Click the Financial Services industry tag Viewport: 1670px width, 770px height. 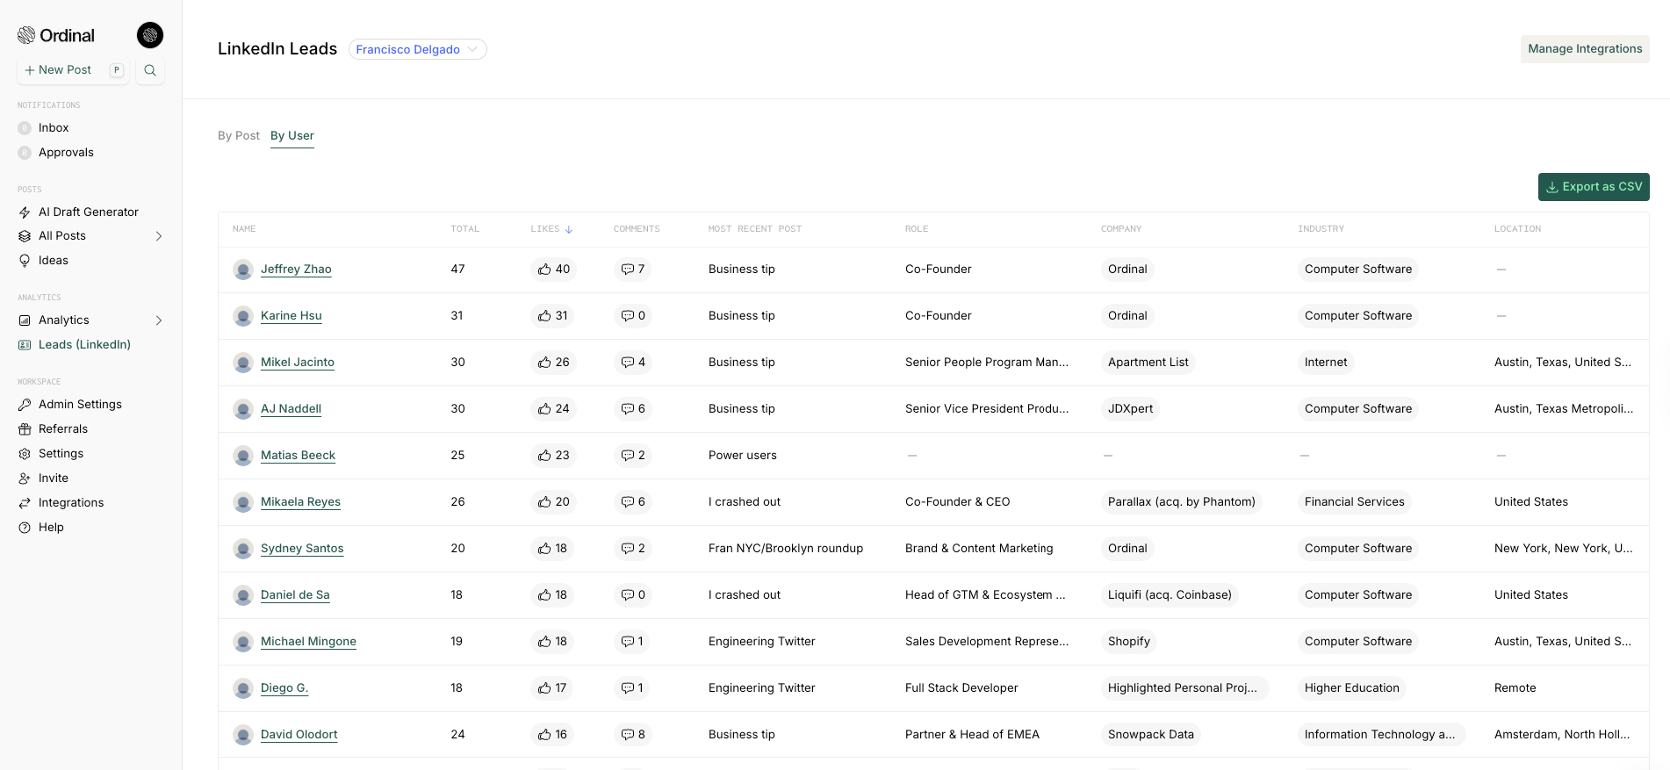point(1354,502)
